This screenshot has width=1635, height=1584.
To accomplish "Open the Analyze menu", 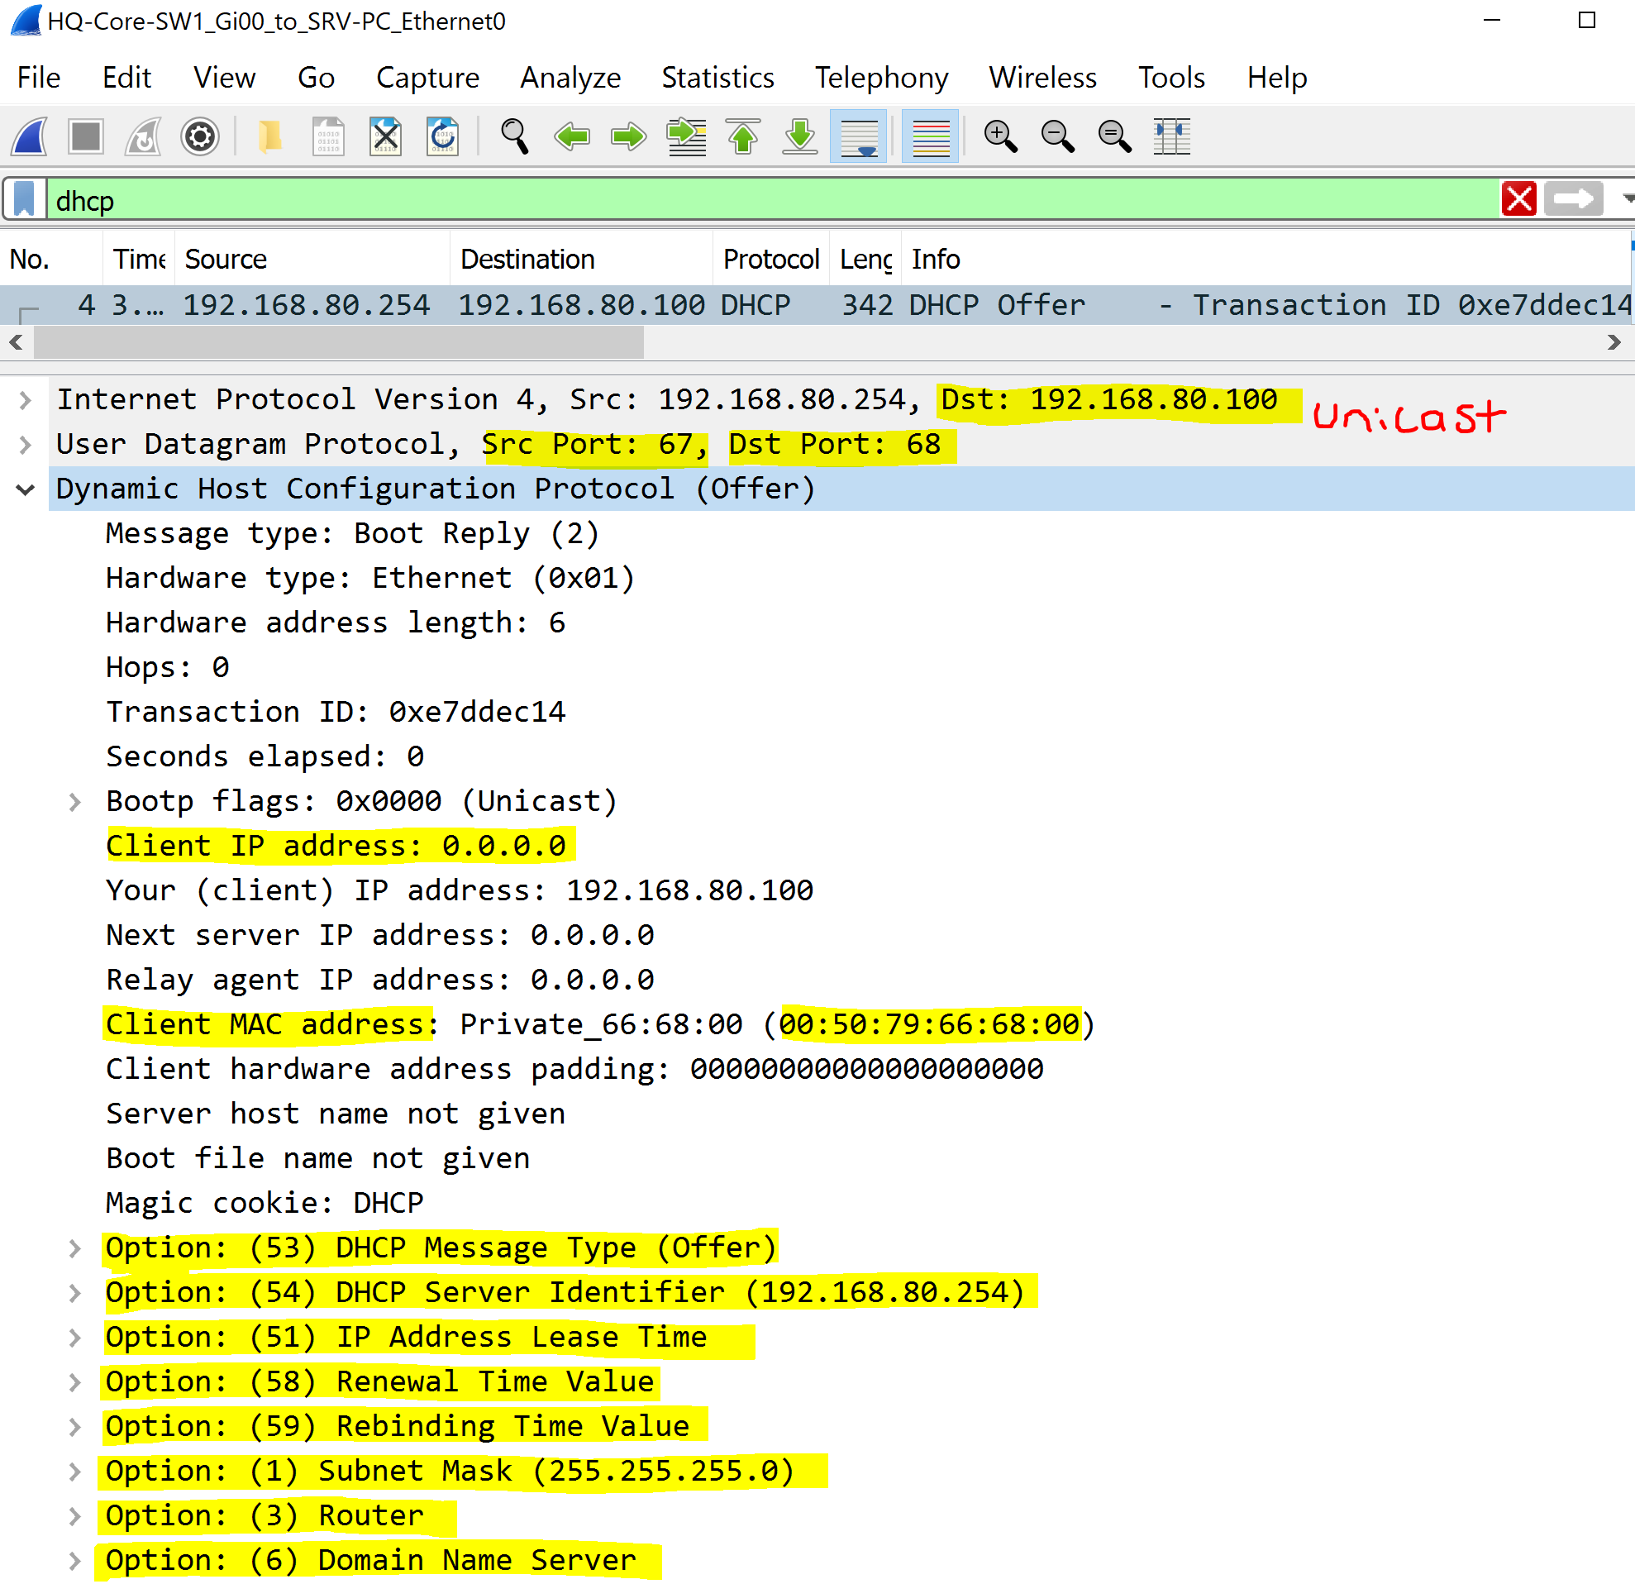I will [x=570, y=78].
